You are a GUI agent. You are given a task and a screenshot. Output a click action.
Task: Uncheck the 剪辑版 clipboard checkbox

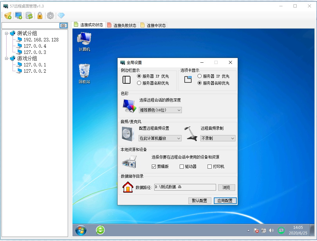[154, 166]
